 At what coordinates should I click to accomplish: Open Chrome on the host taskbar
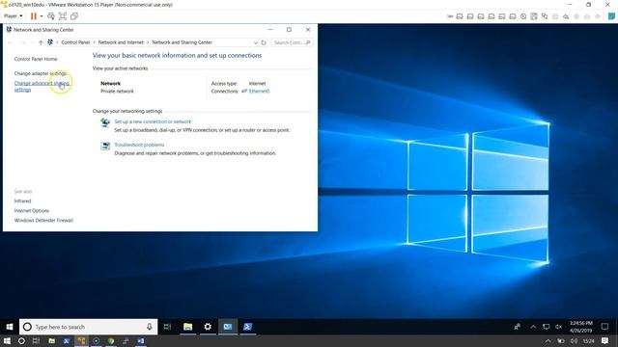(111, 341)
